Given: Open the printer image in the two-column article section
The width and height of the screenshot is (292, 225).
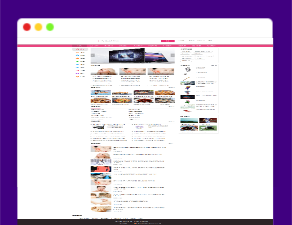Looking at the screenshot, I should [98, 127].
